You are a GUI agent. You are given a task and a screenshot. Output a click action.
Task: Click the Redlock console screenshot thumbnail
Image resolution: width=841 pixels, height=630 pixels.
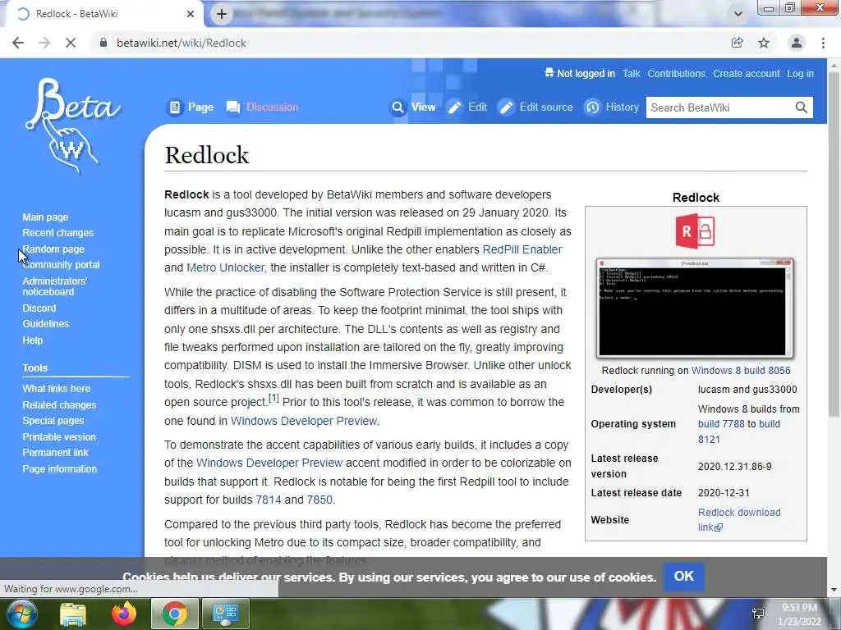pos(695,308)
